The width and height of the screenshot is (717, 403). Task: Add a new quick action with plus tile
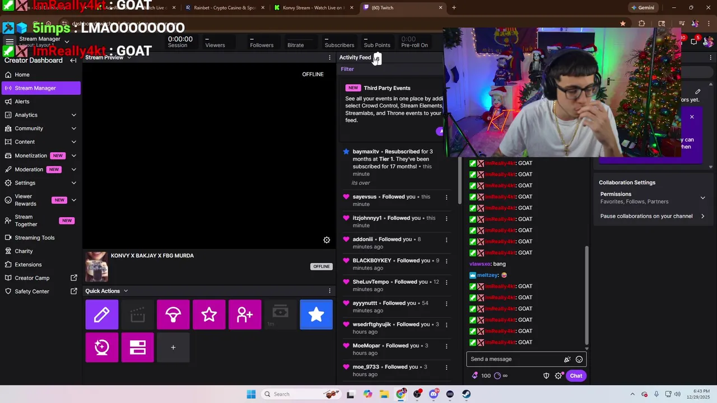173,348
